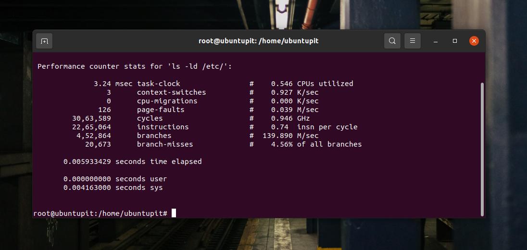Viewport: 527px width, 250px height.
Task: Open the terminal hamburger menu
Action: 412,41
